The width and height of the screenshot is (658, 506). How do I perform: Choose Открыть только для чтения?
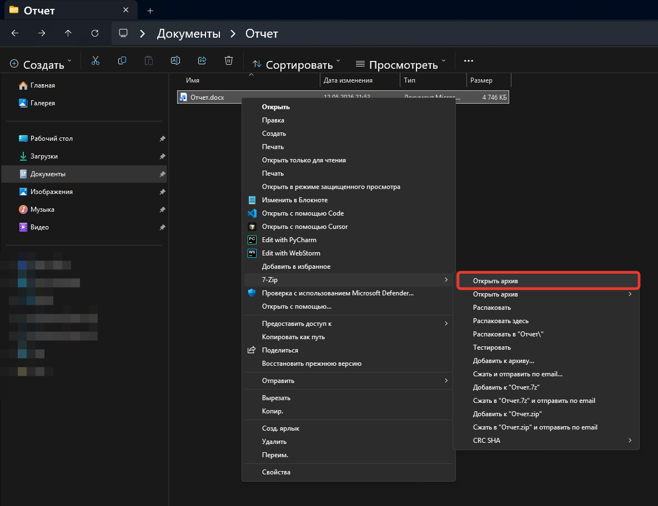click(x=348, y=160)
